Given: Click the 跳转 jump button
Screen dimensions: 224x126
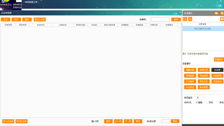Looking at the screenshot, I should point(175,121).
